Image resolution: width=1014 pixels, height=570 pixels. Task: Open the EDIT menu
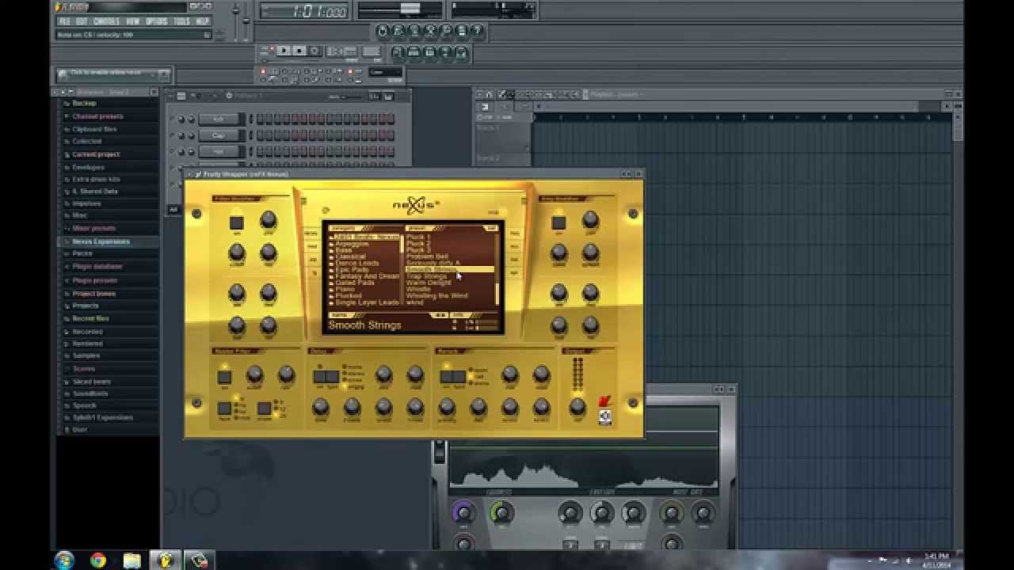point(82,21)
